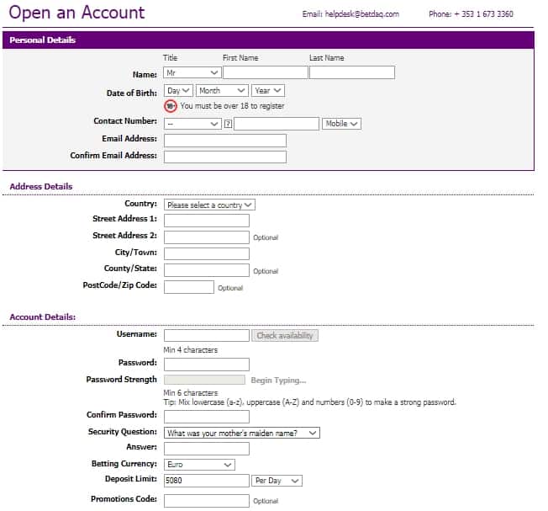Change Betting Currency from Euro
This screenshot has height=511, width=548.
point(199,465)
